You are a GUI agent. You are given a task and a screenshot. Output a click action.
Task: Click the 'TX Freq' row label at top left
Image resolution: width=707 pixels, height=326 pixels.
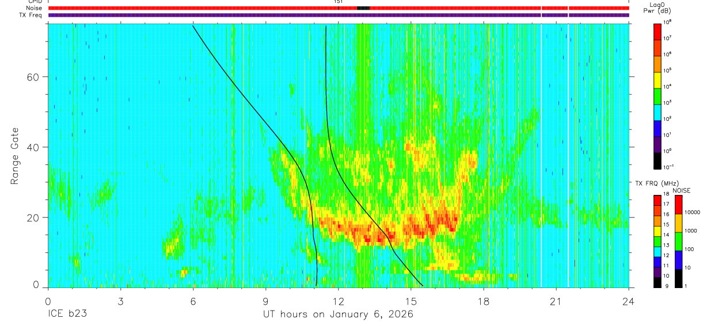tap(32, 15)
